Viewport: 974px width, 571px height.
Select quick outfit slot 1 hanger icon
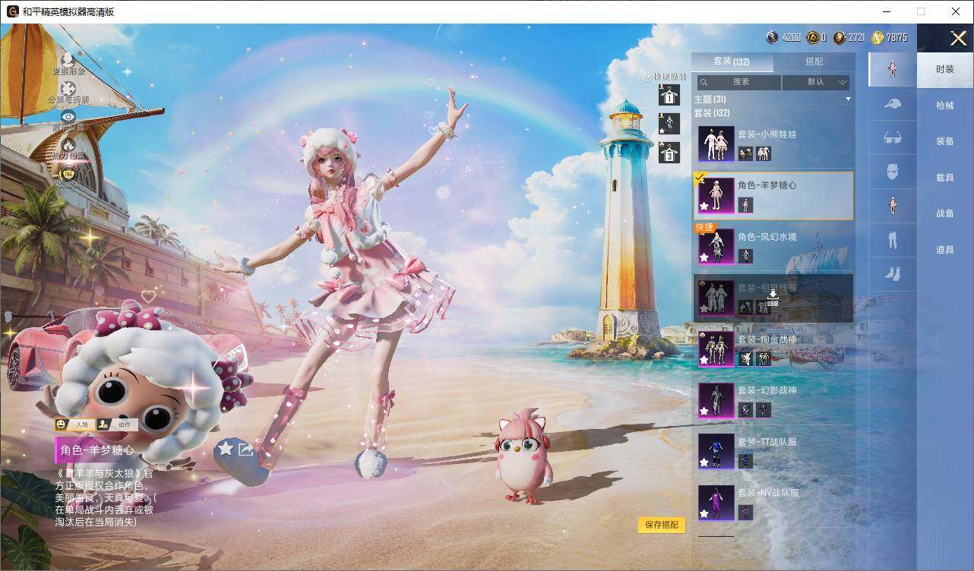669,95
